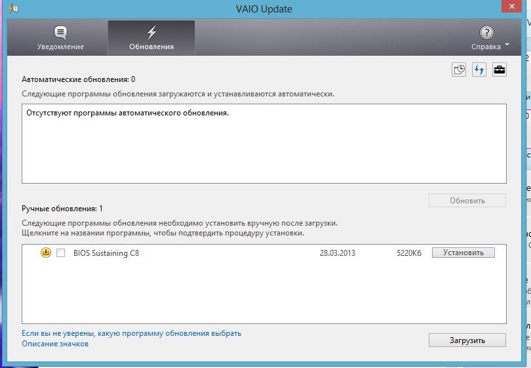
Task: Click the lightning bolt updates icon
Action: click(151, 32)
